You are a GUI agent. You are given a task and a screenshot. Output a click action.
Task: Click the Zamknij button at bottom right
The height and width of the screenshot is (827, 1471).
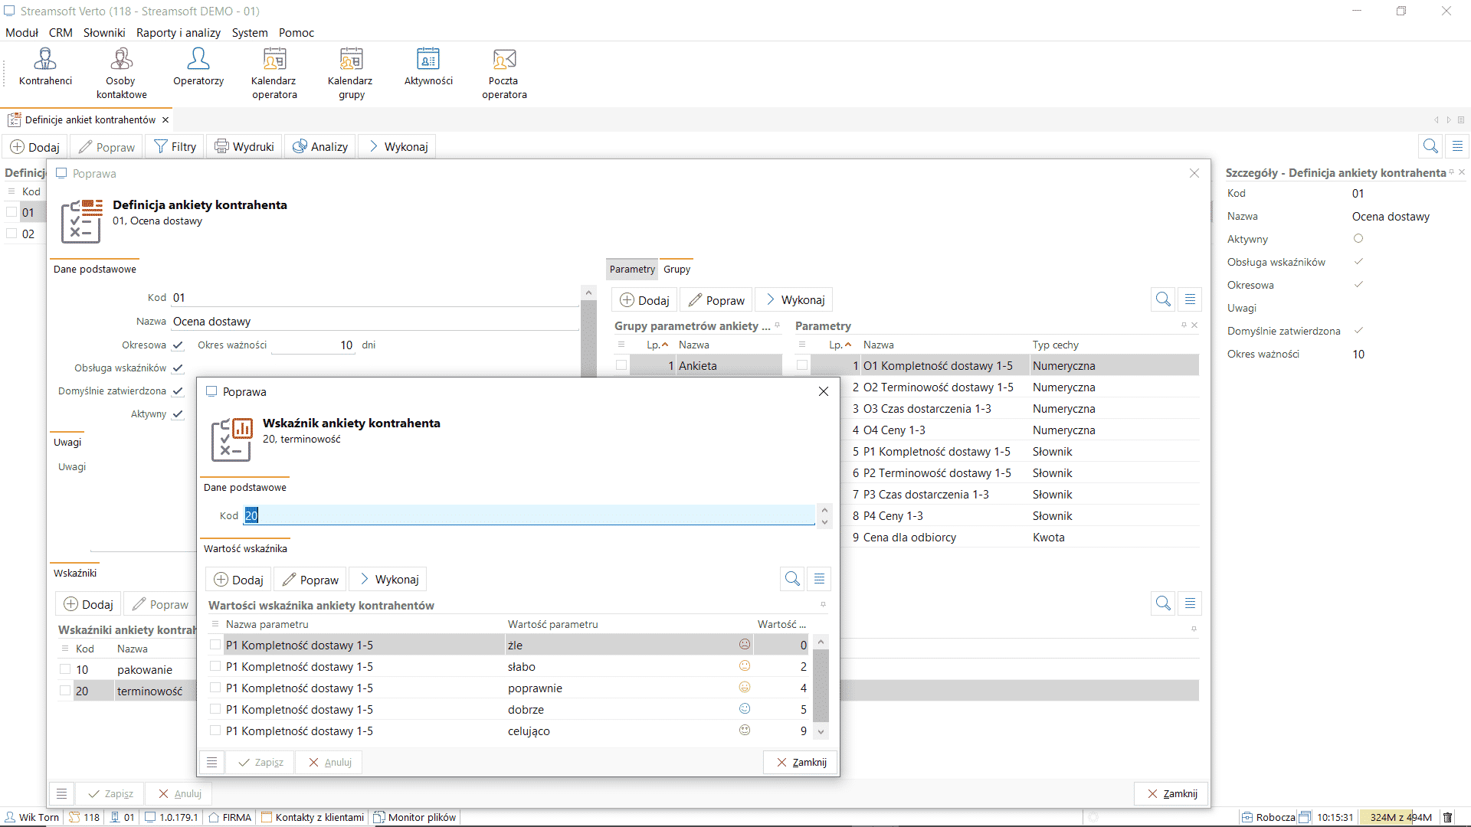pos(1171,793)
